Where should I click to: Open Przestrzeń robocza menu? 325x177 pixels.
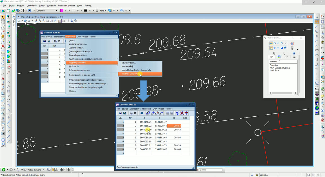(66, 6)
